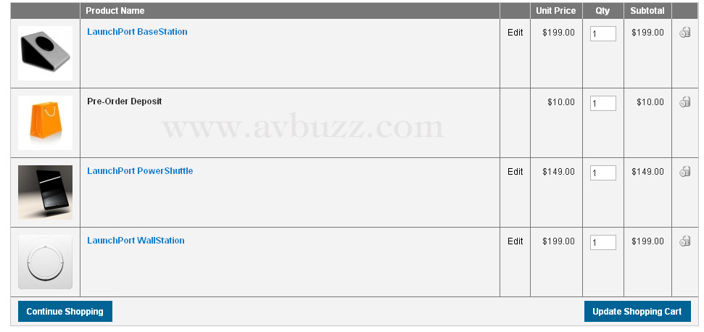Open the LaunchPort WallStation product image
Screen dimensions: 704x332
tap(45, 262)
